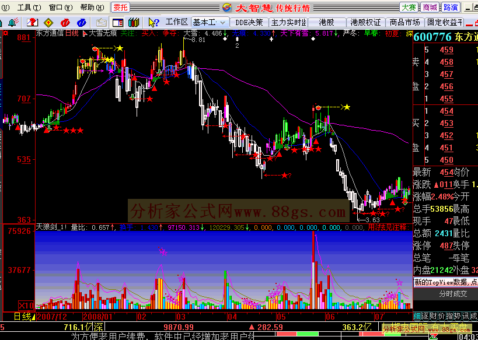Click the 8.81 high price label

(198, 40)
